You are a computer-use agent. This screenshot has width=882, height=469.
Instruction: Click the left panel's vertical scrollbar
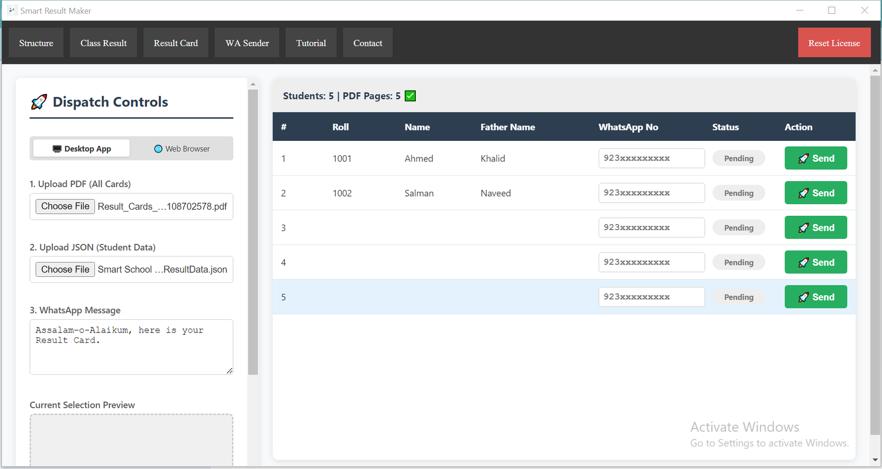253,231
